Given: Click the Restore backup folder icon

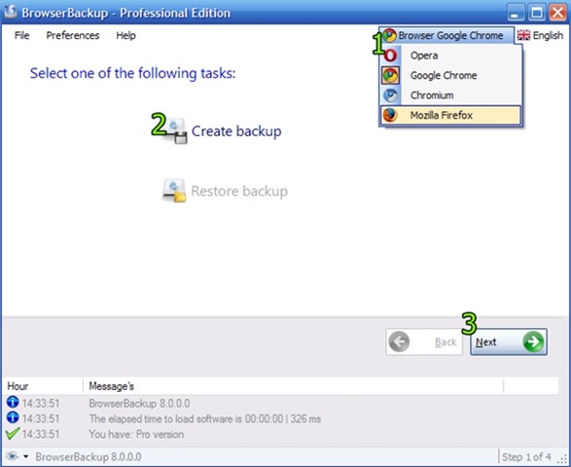Looking at the screenshot, I should point(174,191).
